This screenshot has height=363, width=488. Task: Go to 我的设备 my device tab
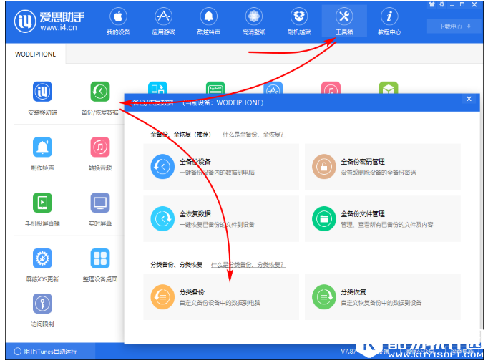(118, 22)
